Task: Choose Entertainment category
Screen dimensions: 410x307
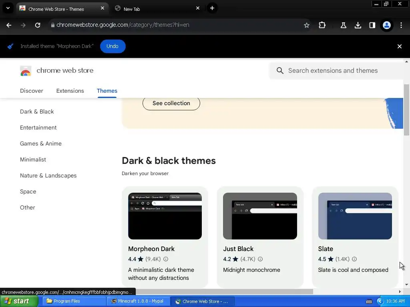Action: 38,128
